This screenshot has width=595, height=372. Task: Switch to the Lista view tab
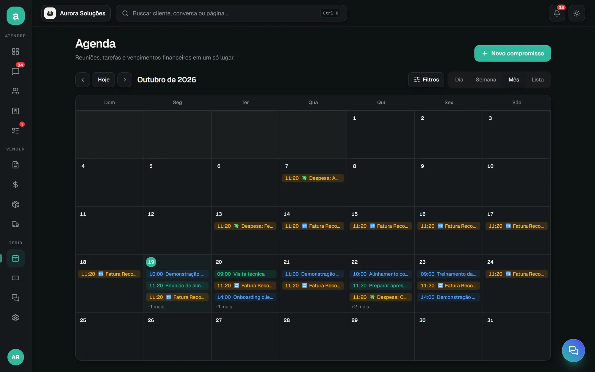coord(538,80)
